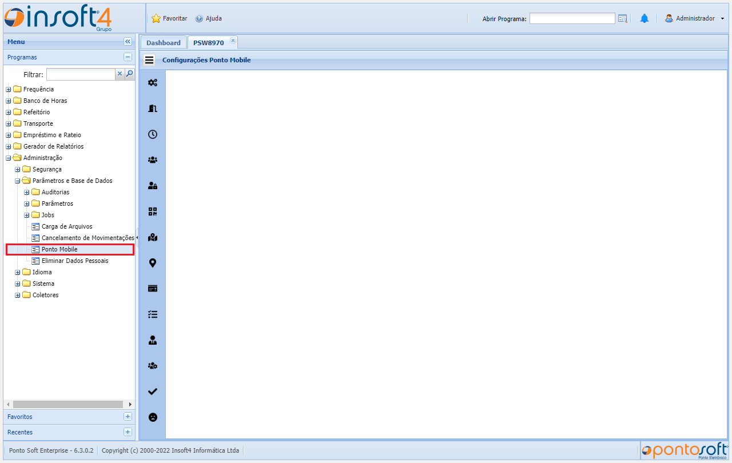Screen dimensions: 732x463
Task: Click the checkmark icon in sidebar
Action: click(153, 392)
